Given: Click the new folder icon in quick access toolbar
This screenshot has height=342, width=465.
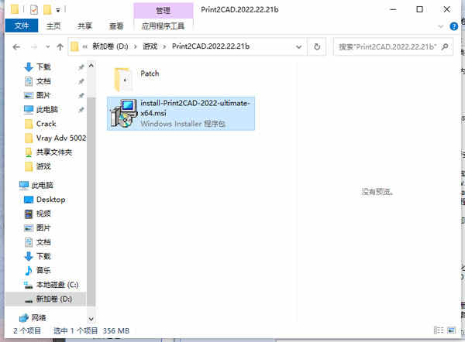Looking at the screenshot, I should (47, 10).
